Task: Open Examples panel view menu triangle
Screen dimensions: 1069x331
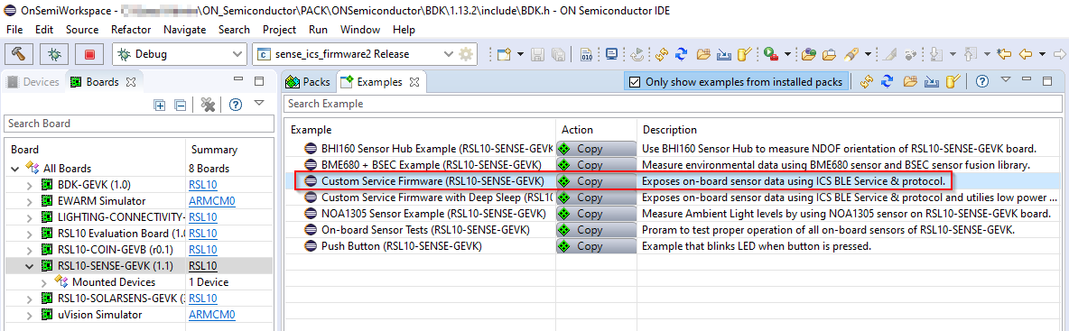Action: point(1005,80)
